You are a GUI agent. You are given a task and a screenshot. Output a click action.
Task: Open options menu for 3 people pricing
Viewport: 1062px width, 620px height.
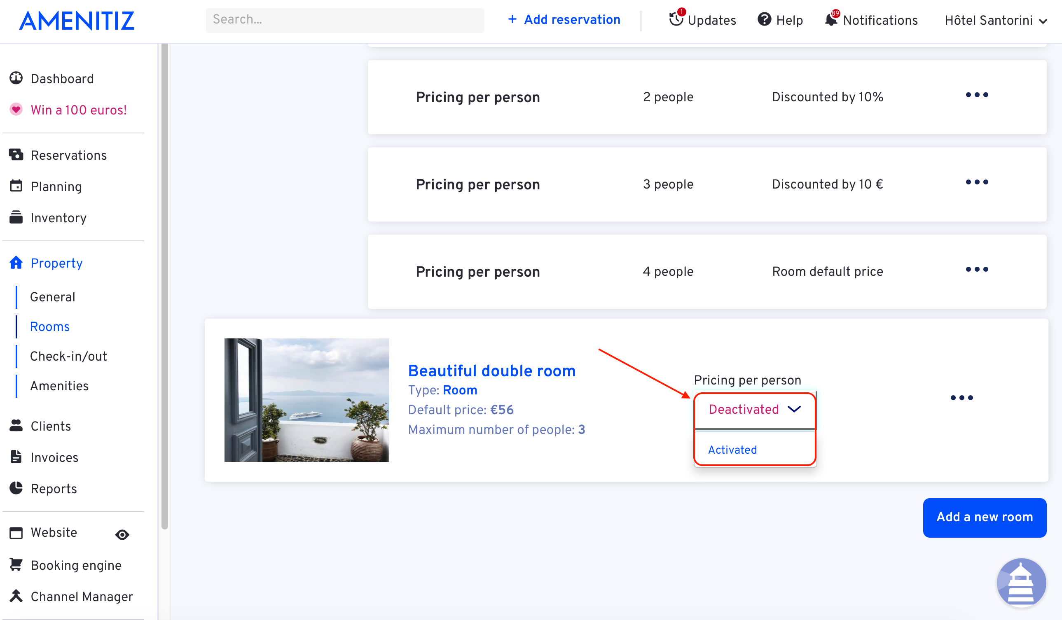coord(977,182)
